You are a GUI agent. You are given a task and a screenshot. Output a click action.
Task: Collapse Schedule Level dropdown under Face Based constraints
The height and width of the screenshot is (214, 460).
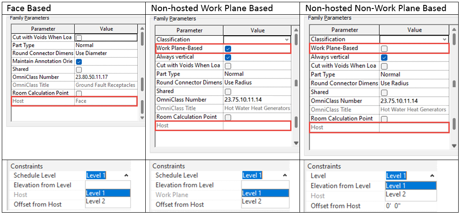(x=126, y=175)
